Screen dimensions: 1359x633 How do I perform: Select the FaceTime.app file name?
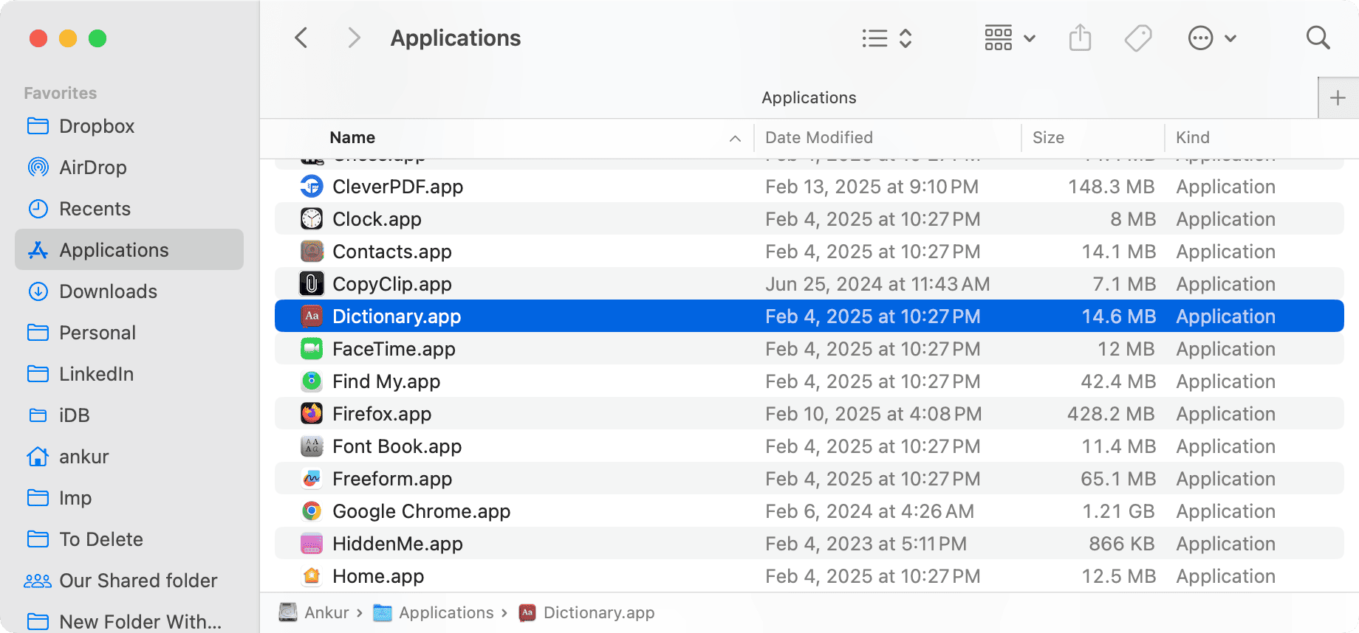pyautogui.click(x=394, y=349)
